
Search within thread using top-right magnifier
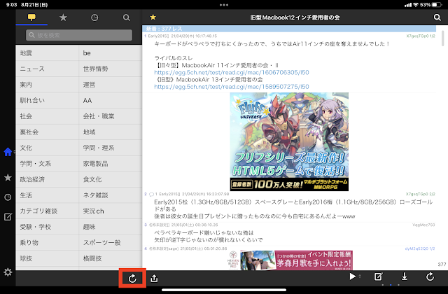coord(437,17)
